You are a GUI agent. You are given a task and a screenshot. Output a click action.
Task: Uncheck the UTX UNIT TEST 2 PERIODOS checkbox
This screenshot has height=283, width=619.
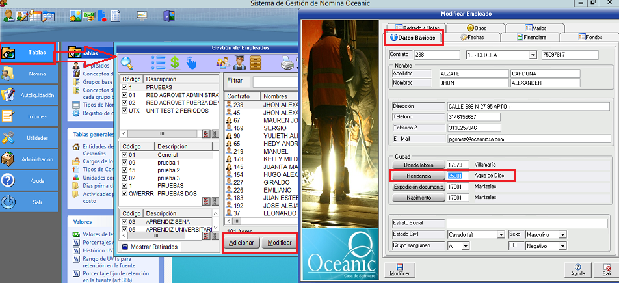tap(125, 111)
